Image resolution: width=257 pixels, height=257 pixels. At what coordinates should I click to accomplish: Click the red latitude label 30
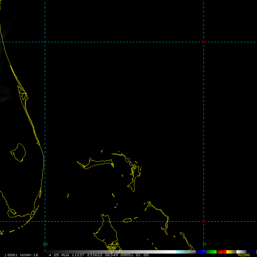point(203,42)
